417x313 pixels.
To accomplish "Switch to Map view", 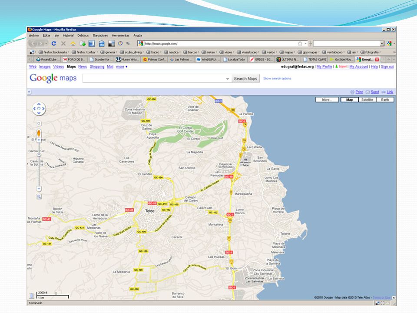I will point(349,100).
